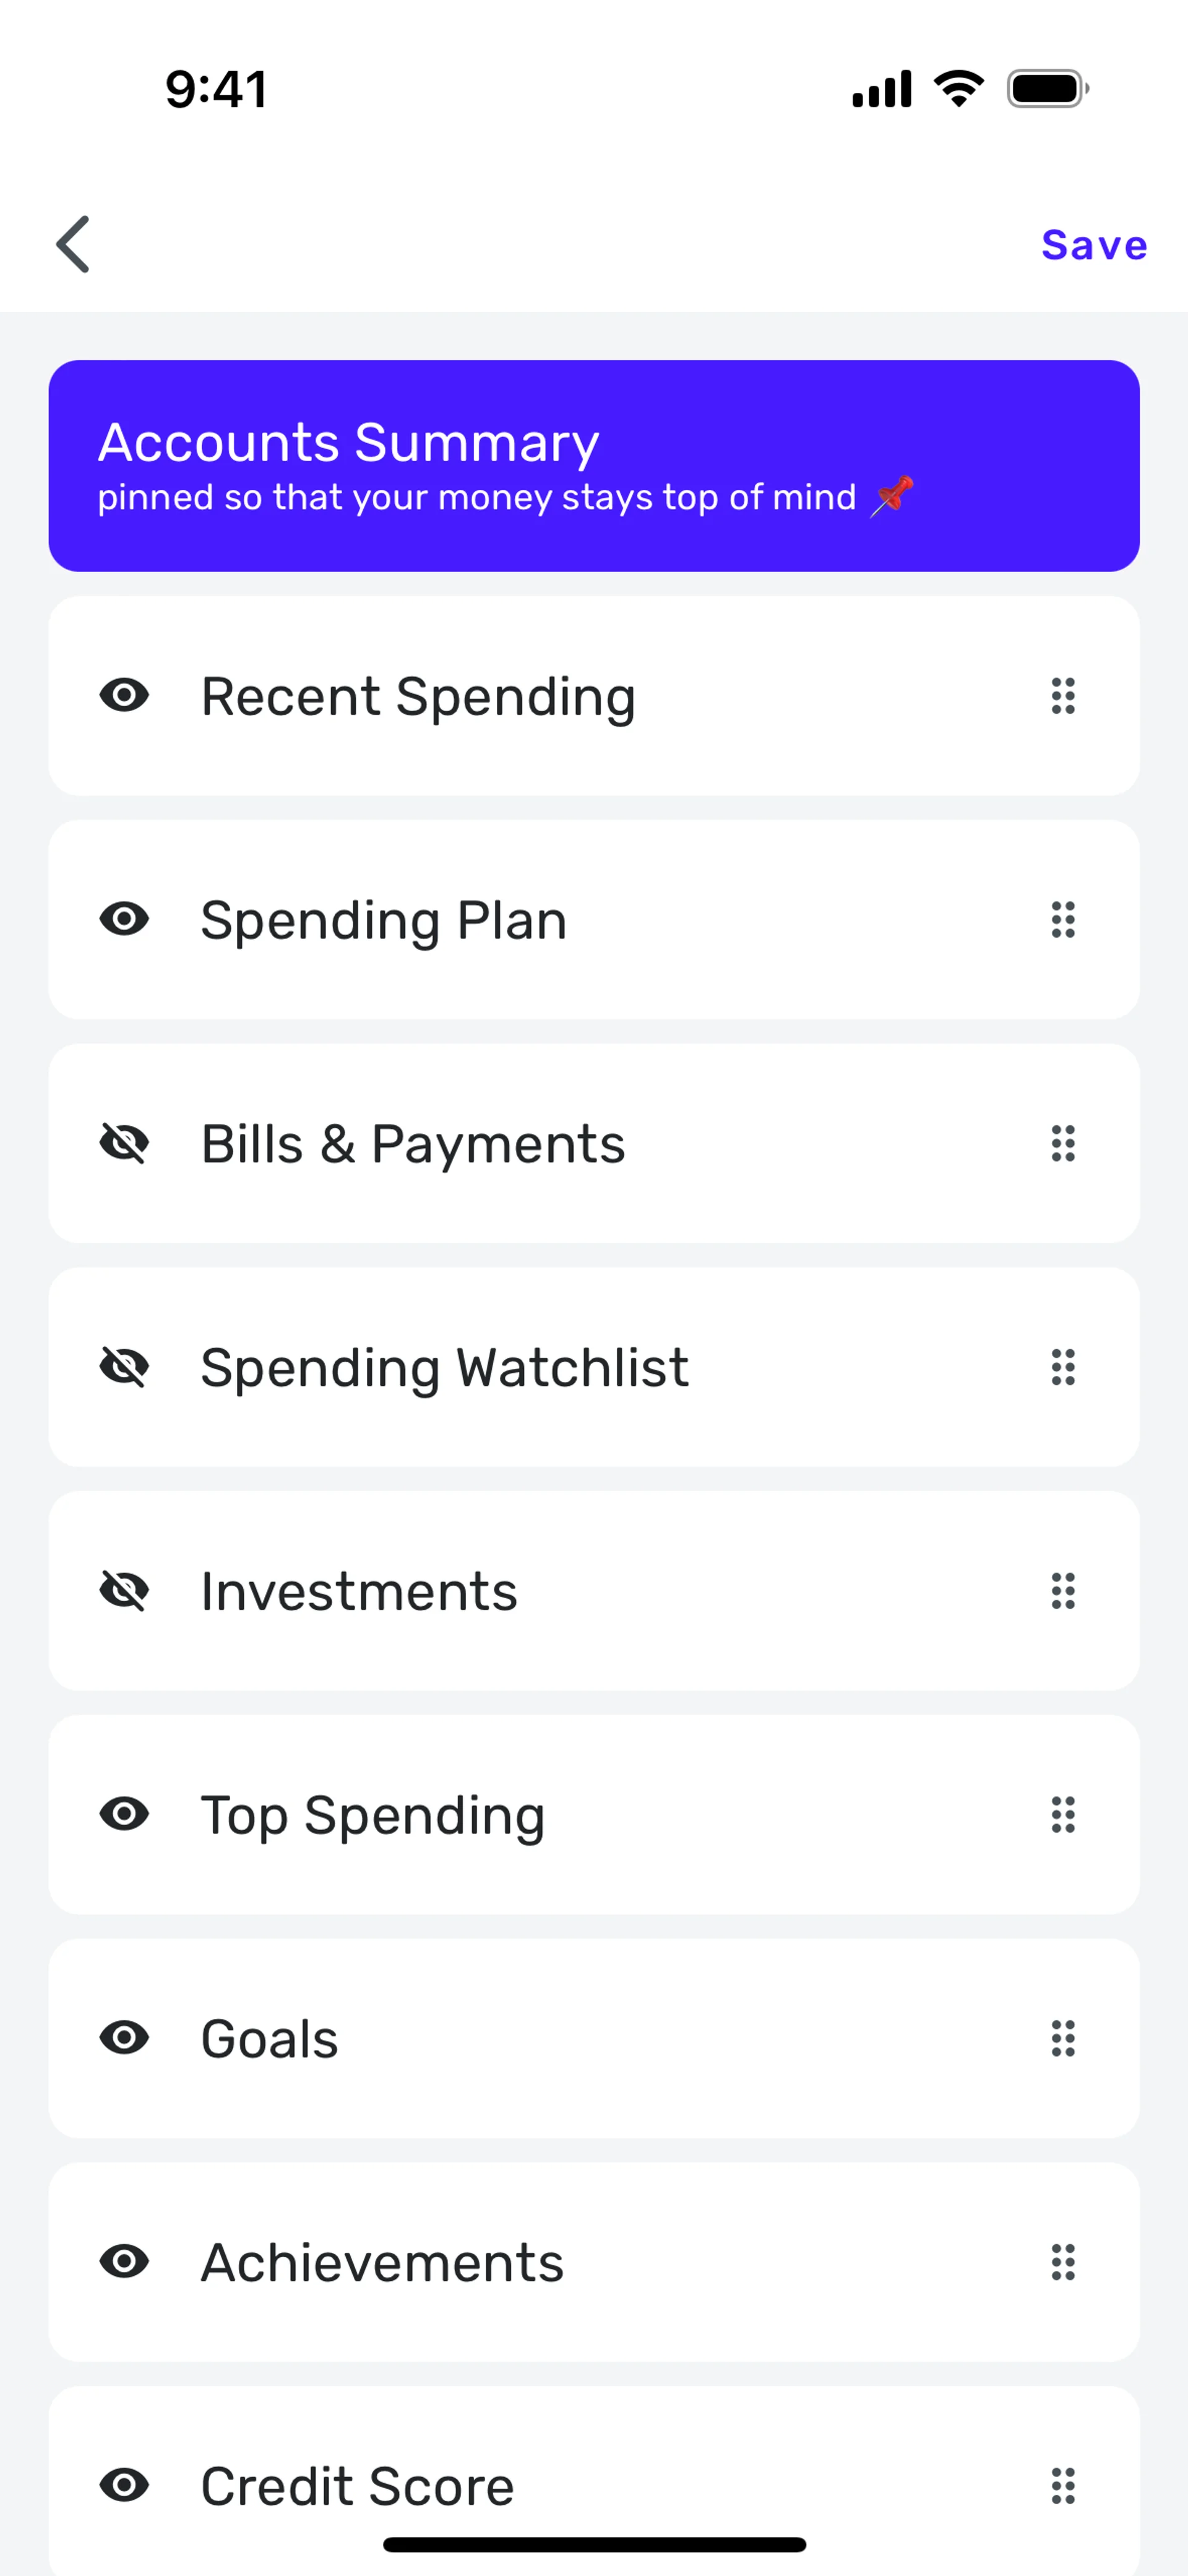This screenshot has width=1188, height=2576.
Task: Hide the Spending Plan widget
Action: point(124,919)
